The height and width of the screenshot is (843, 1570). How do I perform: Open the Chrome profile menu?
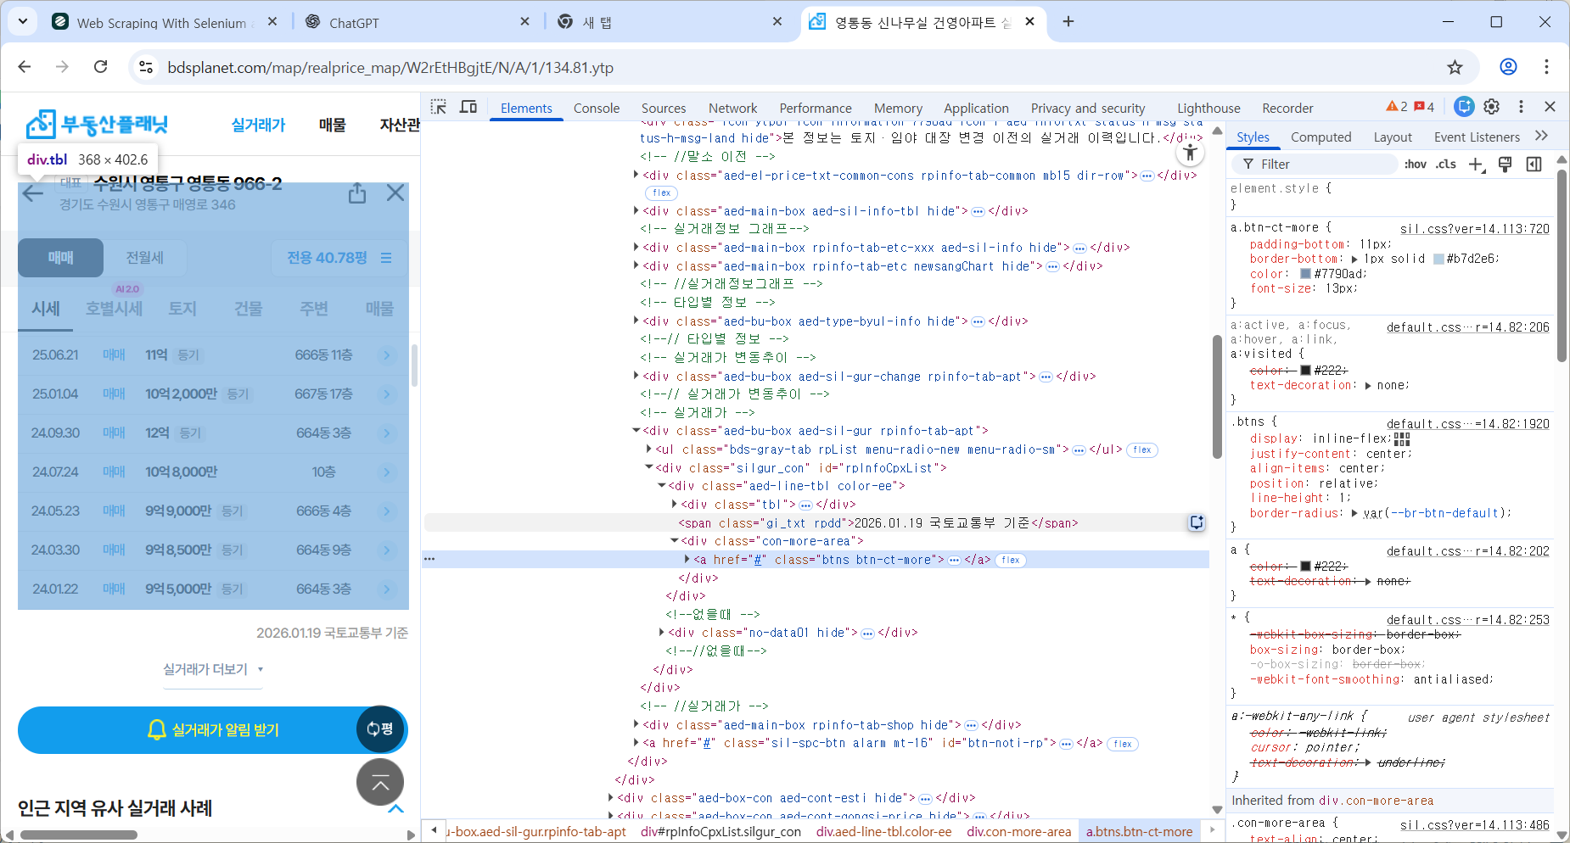click(1508, 67)
